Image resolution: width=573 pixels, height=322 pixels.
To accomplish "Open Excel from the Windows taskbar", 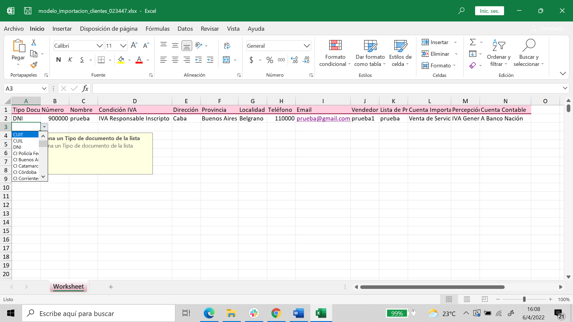I will 321,313.
